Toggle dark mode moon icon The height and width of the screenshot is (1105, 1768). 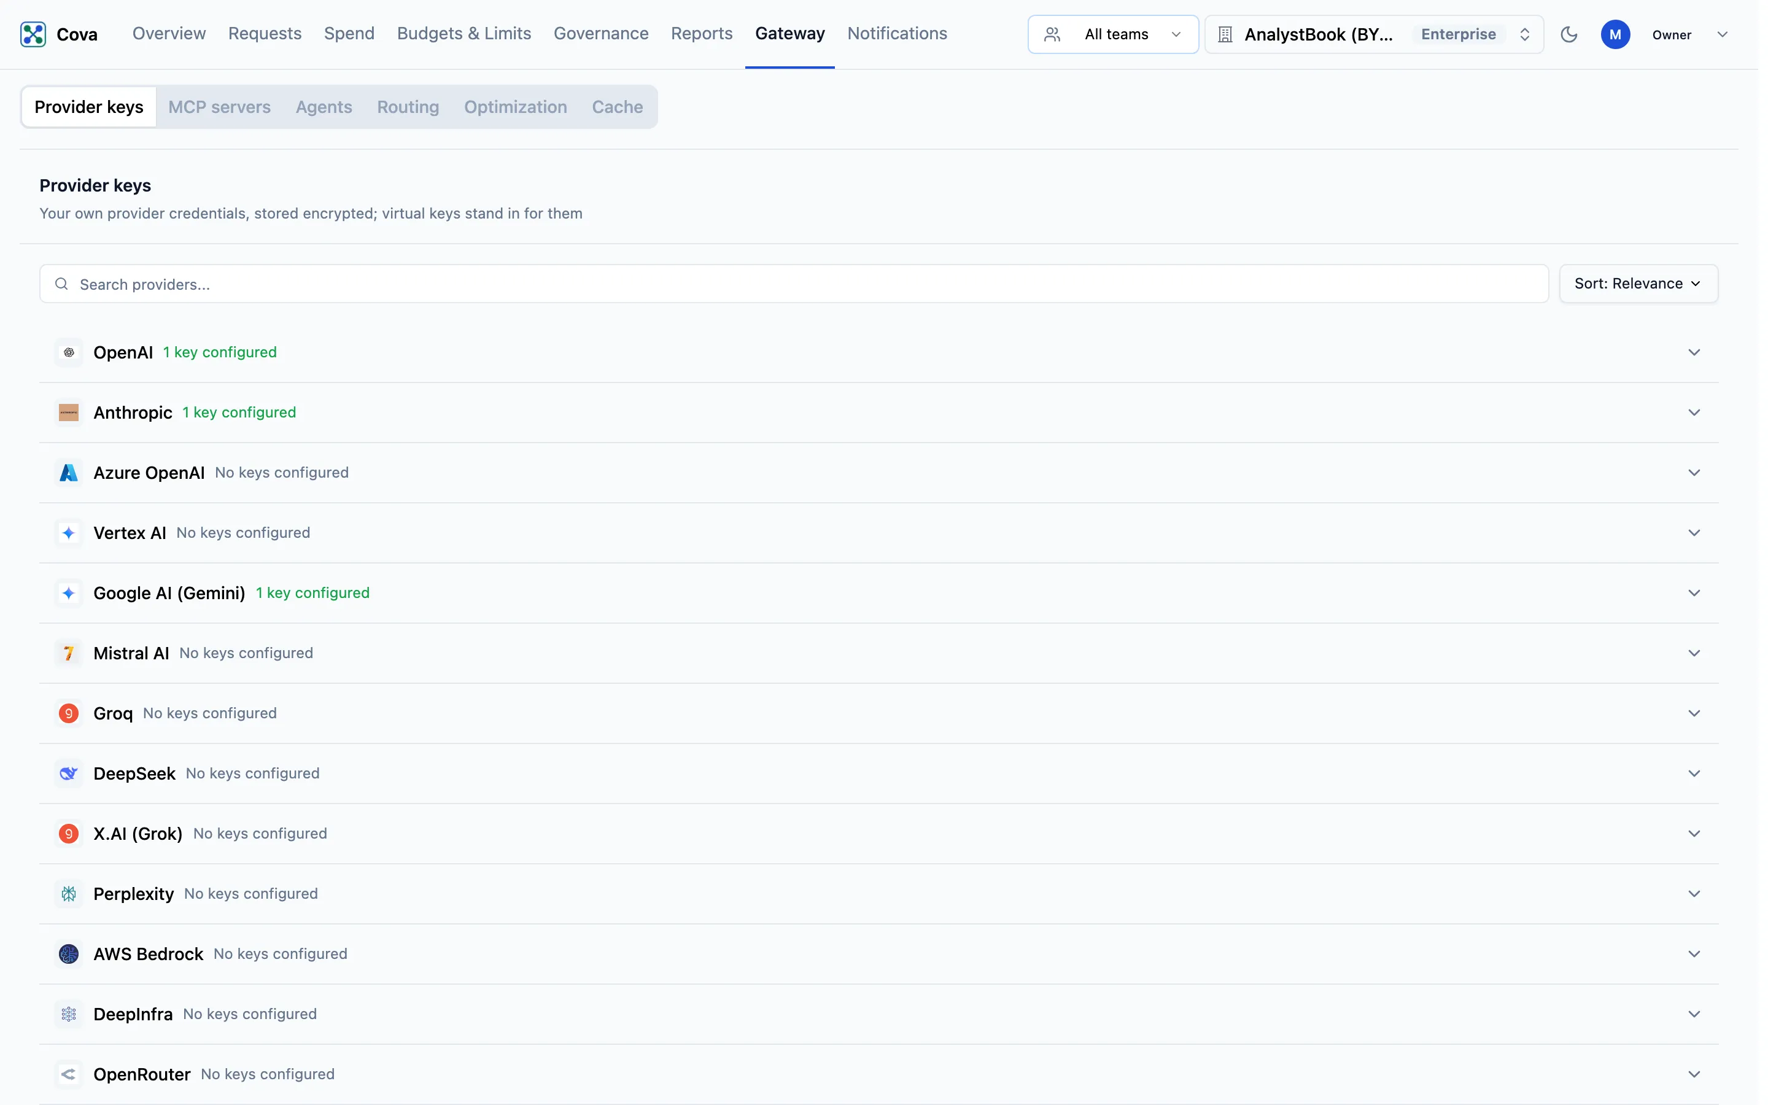click(1568, 34)
